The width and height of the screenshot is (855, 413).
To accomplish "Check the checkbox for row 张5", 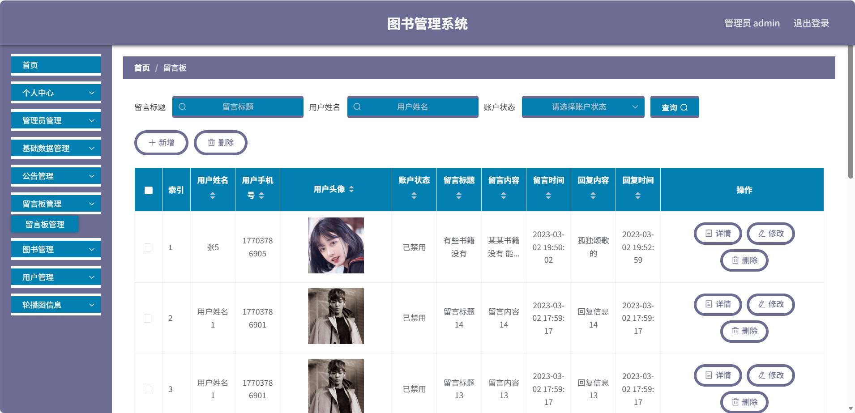I will (147, 247).
